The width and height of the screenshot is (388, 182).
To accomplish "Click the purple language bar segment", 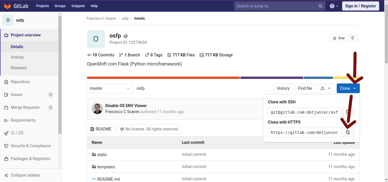I will click(x=272, y=78).
